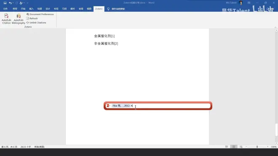
Task: Click citation [1] after 金属催化剂
Action: 113,36
